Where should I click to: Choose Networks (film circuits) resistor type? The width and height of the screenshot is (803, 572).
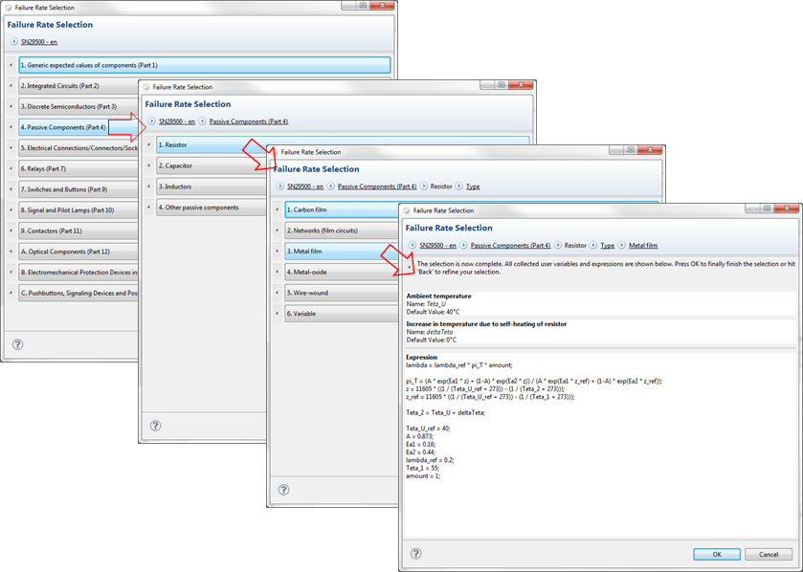point(342,231)
